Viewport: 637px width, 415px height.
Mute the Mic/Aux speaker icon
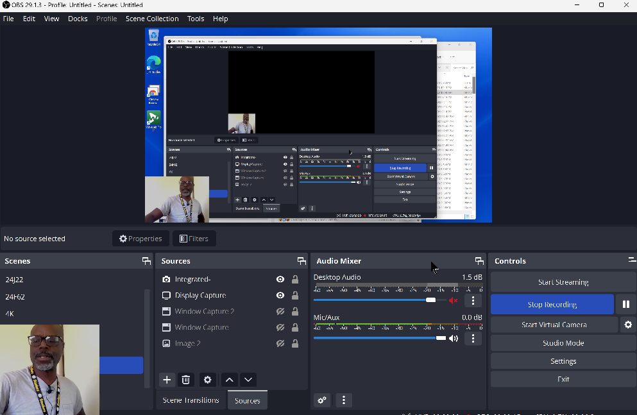tap(454, 338)
